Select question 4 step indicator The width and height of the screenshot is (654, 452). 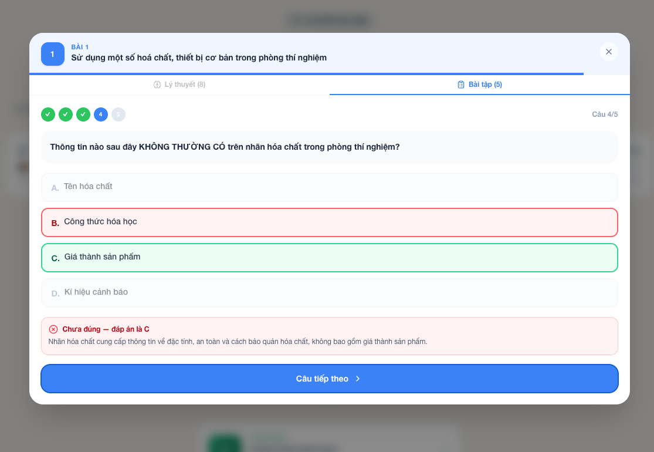tap(100, 114)
